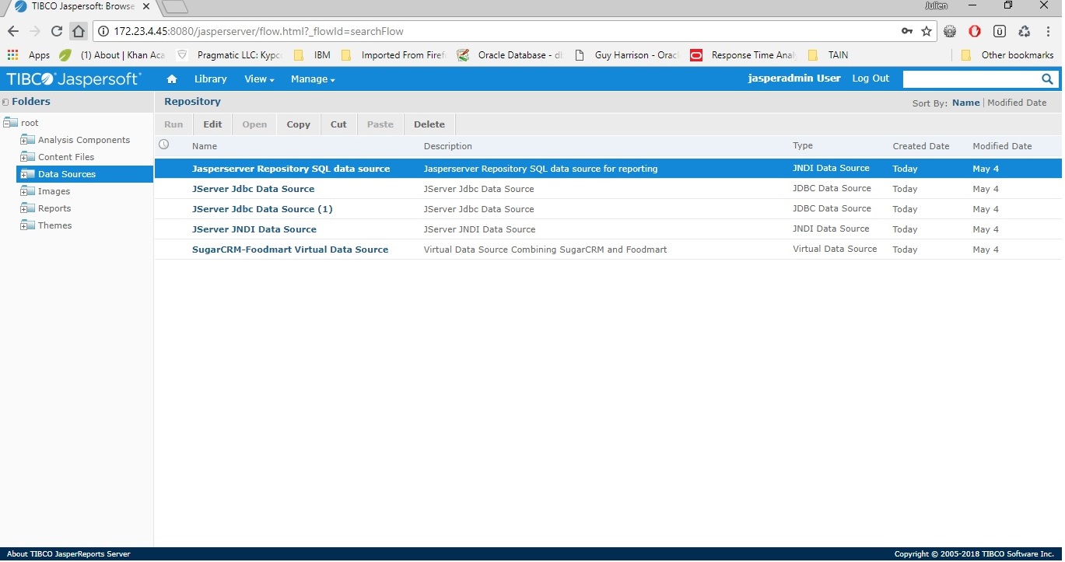Sort repository by Name
The height and width of the screenshot is (562, 1065).
click(x=966, y=103)
